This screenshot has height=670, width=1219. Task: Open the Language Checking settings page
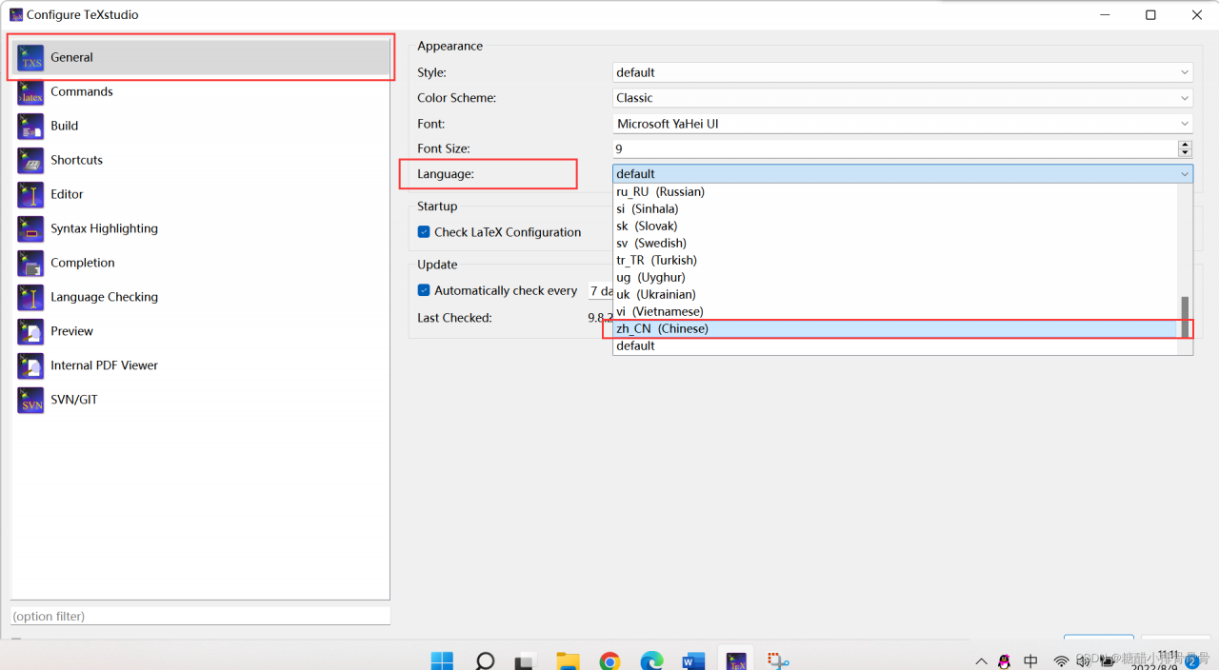[200, 297]
